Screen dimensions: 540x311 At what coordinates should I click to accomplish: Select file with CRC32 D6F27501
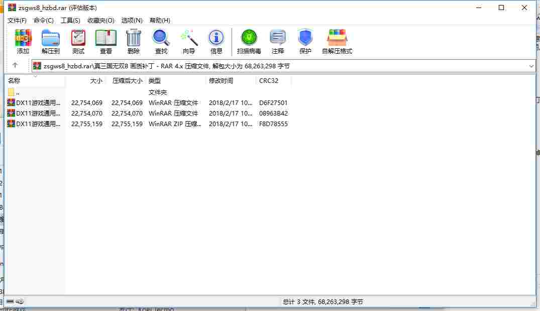coord(148,102)
